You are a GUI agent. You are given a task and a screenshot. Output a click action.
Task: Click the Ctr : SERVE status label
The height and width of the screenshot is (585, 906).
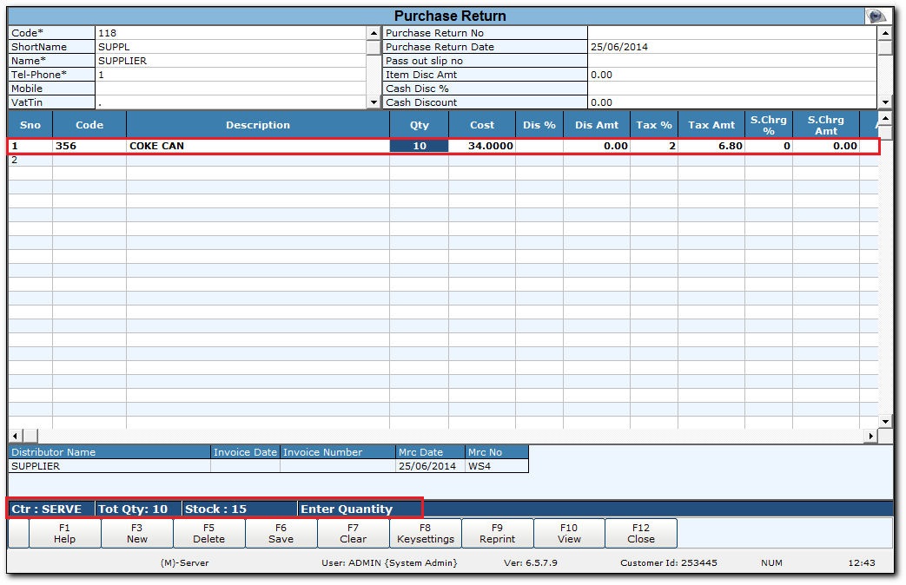click(51, 509)
